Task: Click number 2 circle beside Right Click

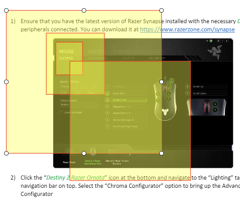Action: (x=107, y=93)
